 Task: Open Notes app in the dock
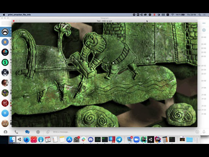click(62, 140)
